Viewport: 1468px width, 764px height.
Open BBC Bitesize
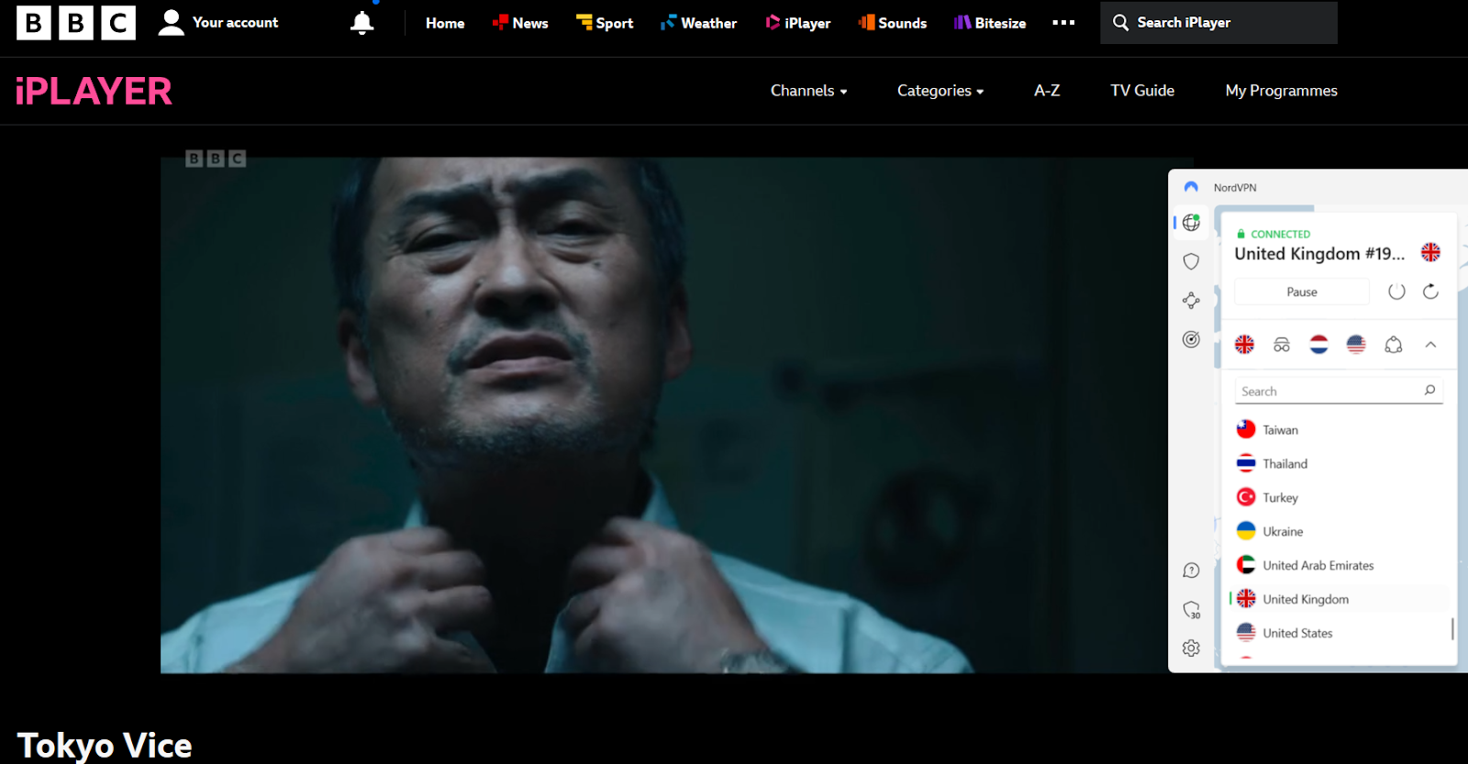990,23
